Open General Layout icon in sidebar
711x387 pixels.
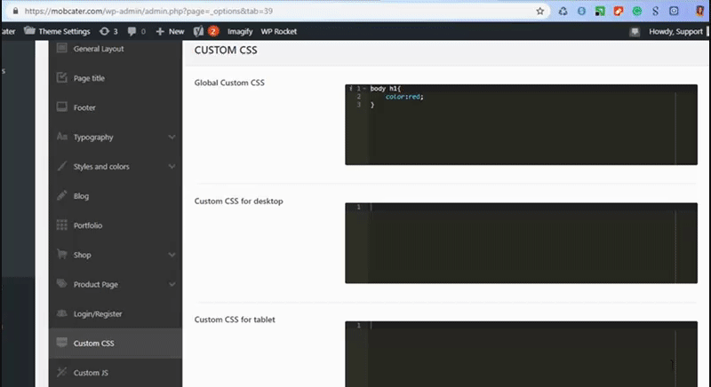(61, 48)
